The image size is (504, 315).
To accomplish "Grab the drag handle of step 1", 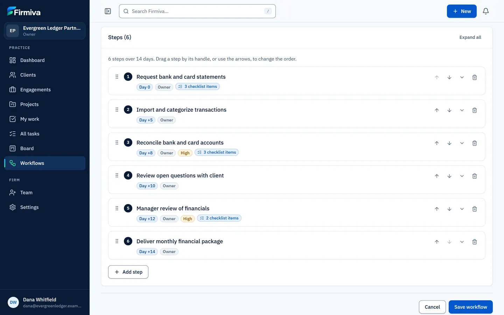I will pos(117,77).
